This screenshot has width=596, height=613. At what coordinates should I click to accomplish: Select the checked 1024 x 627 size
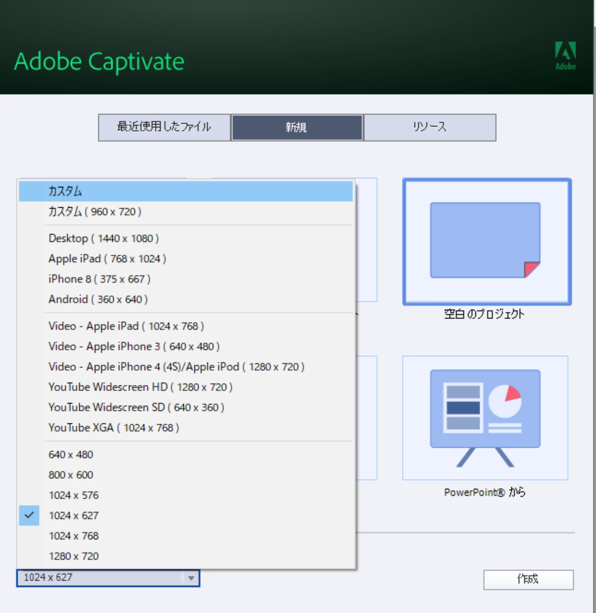click(186, 516)
